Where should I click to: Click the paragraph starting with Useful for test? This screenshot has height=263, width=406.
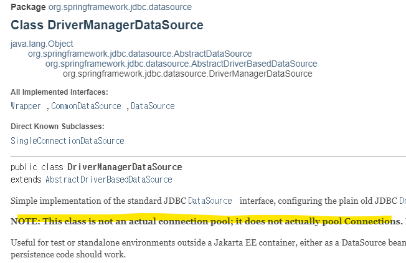click(208, 248)
